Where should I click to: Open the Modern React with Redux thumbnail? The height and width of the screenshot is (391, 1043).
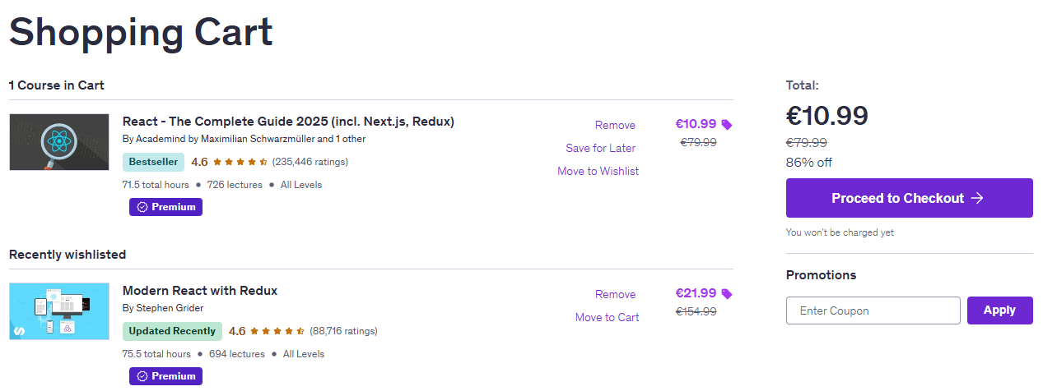[59, 311]
